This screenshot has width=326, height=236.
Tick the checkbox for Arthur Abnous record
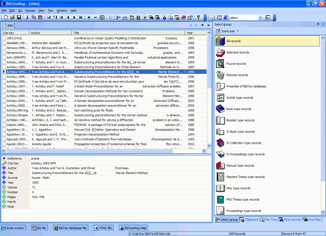pos(4,48)
